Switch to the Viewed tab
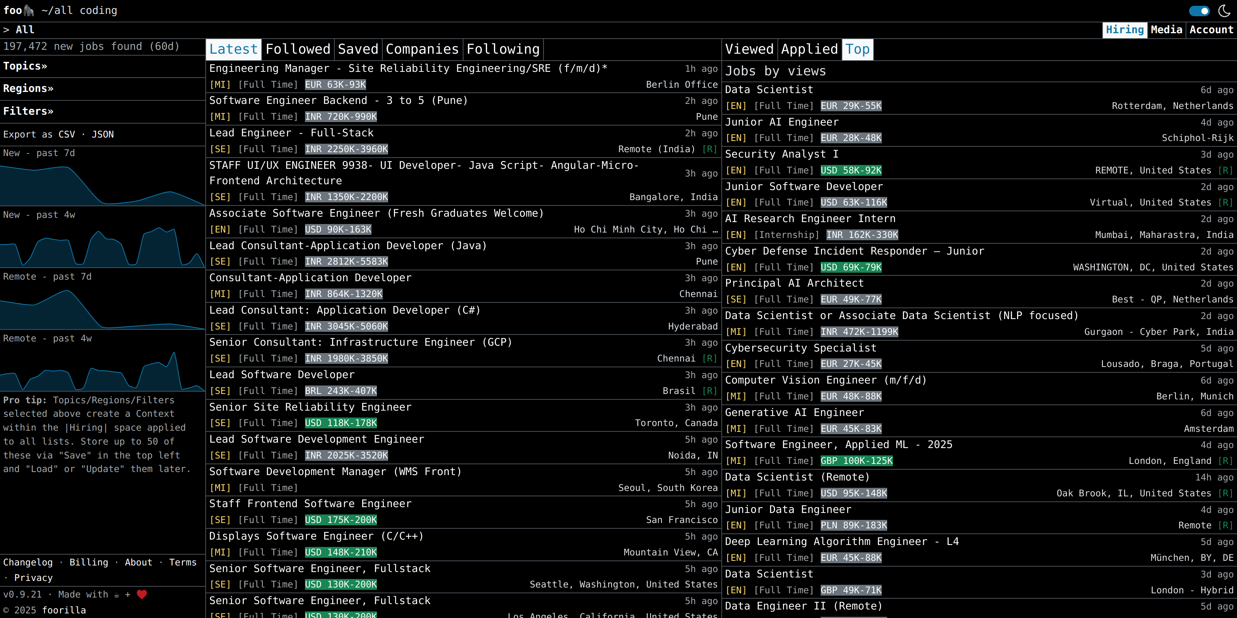The width and height of the screenshot is (1237, 618). click(749, 49)
